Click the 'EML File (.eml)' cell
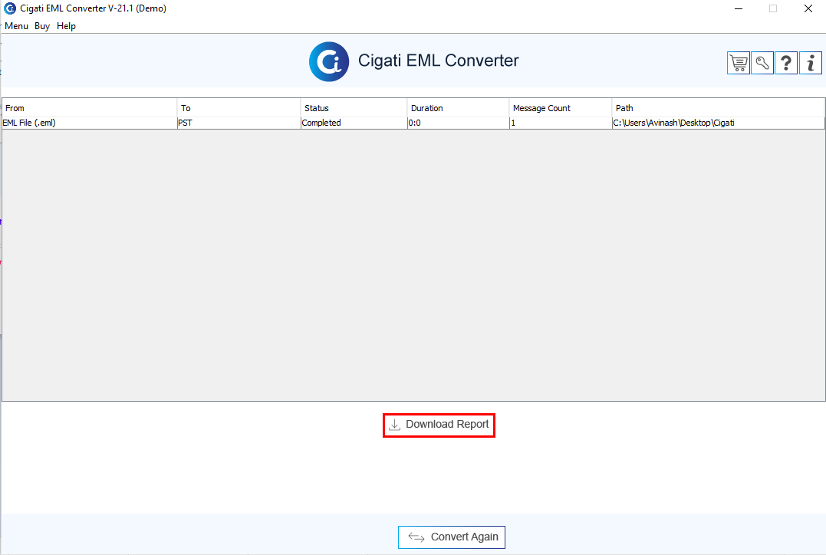 pos(90,123)
